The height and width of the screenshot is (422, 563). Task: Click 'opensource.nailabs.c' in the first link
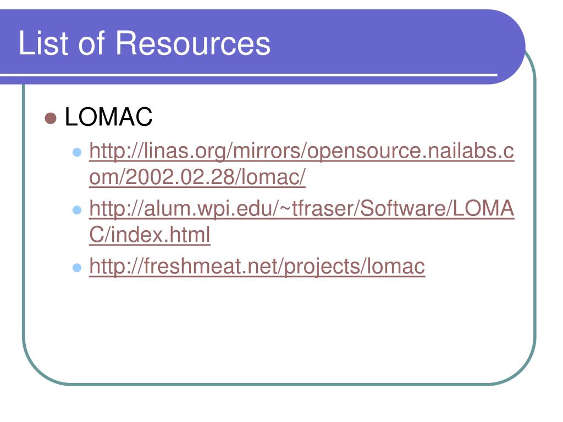pyautogui.click(x=411, y=151)
